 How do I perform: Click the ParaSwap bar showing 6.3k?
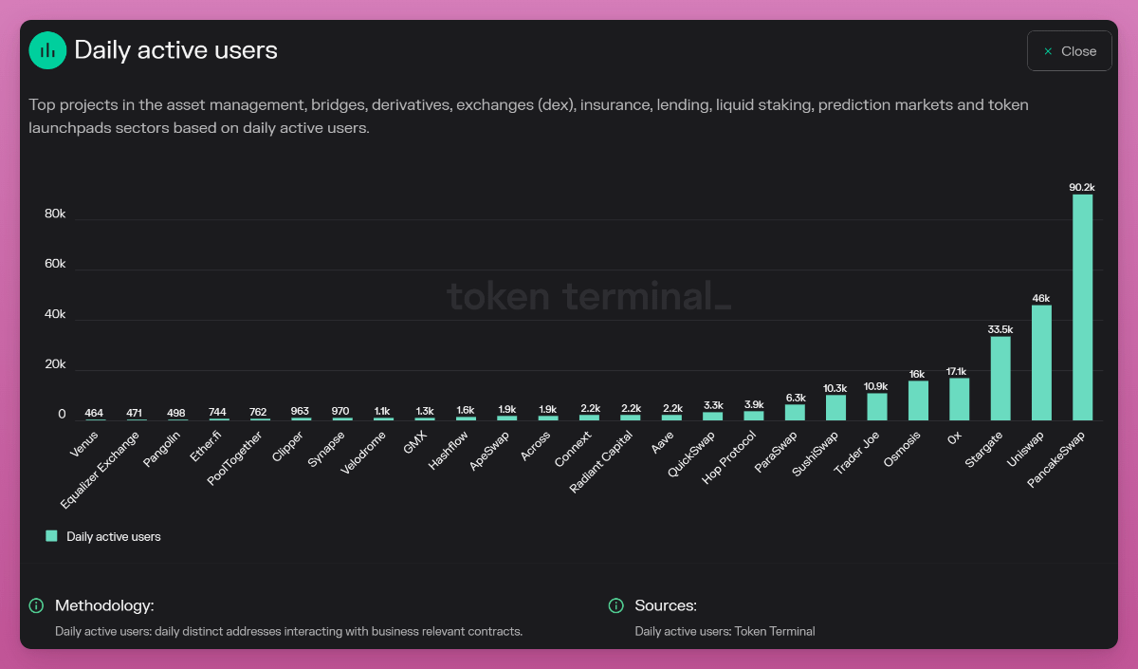point(795,413)
